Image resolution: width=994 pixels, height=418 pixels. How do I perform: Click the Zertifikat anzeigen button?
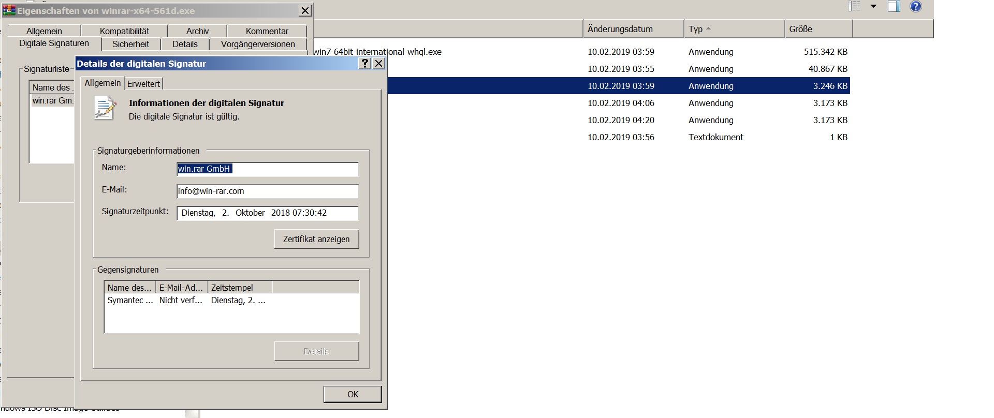click(316, 239)
